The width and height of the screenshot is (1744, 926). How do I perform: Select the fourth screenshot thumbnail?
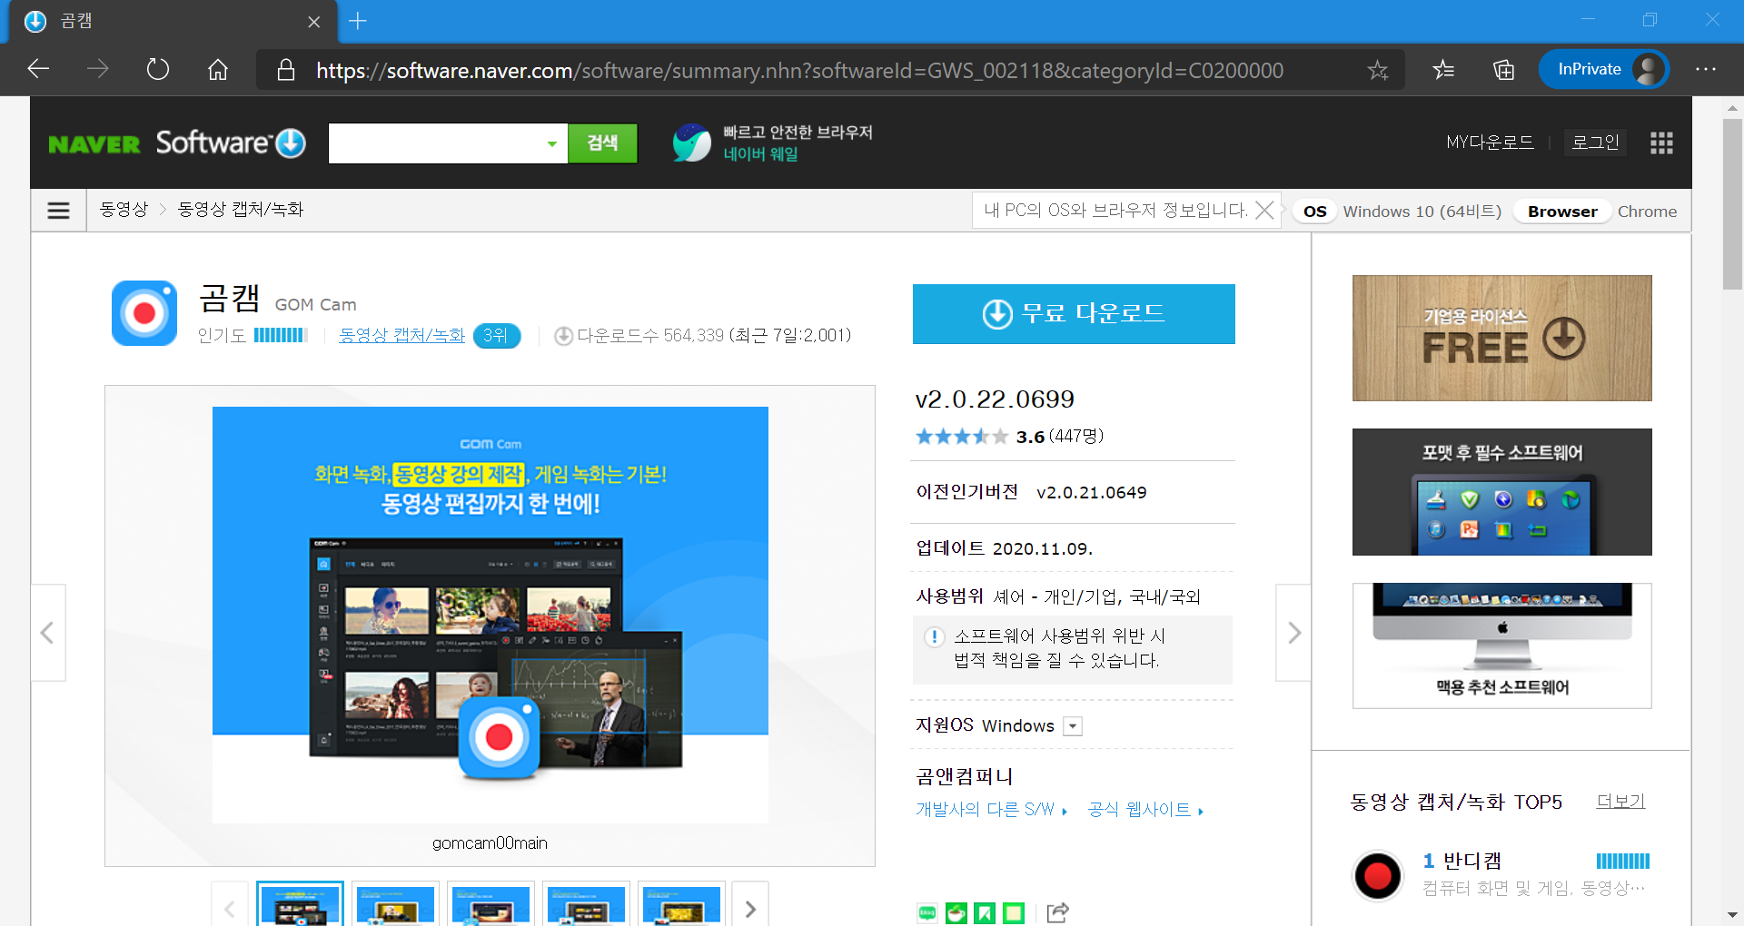[586, 905]
